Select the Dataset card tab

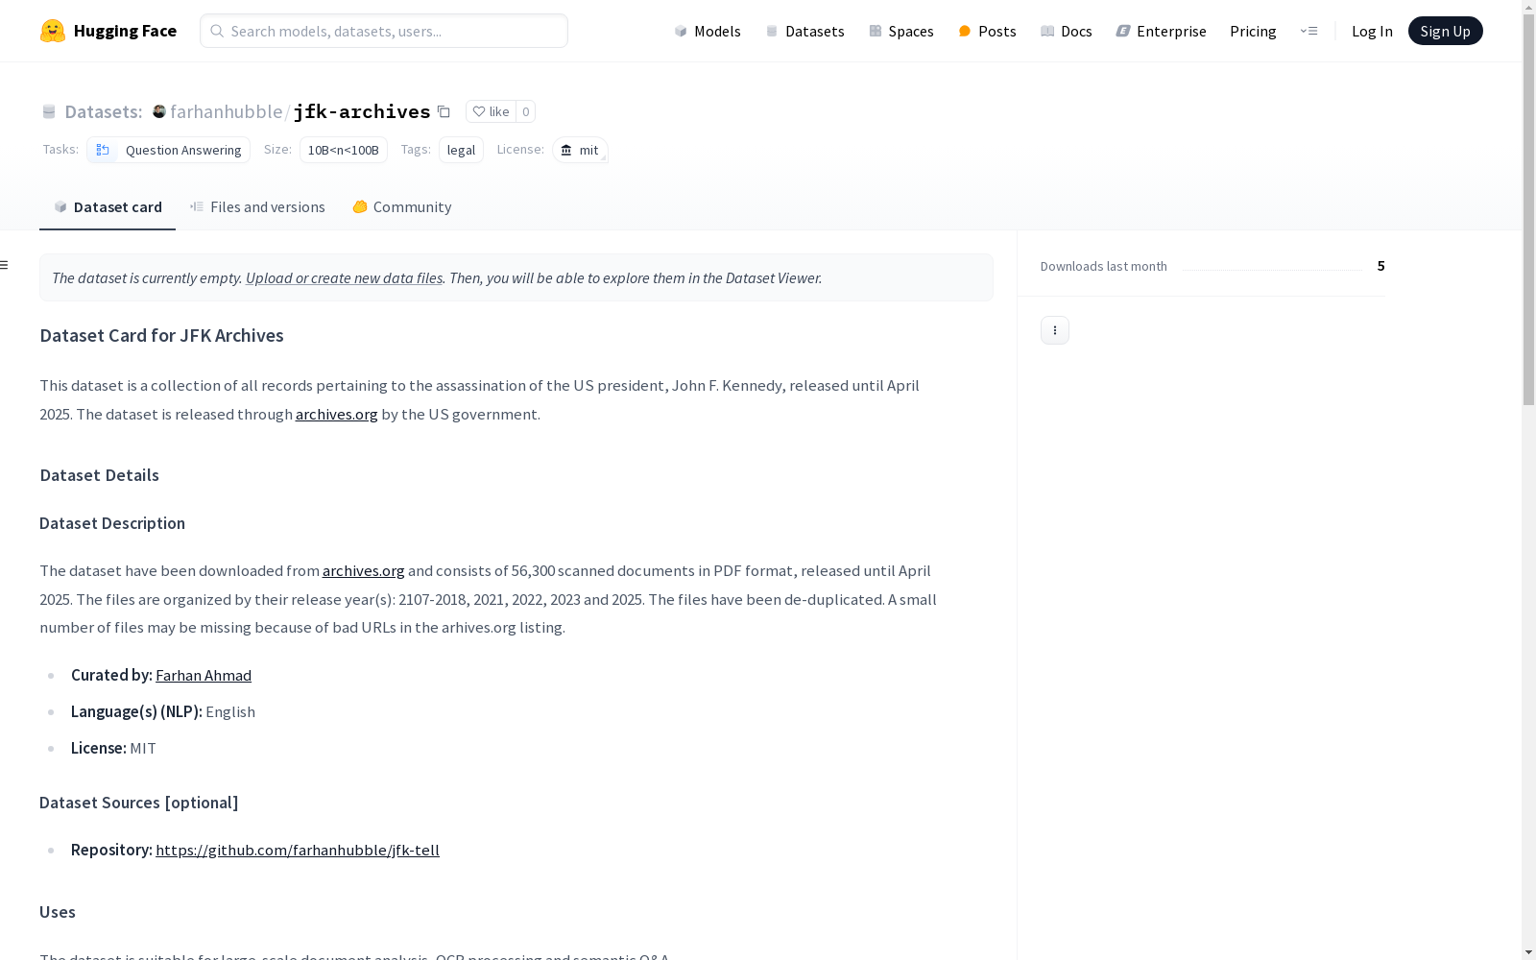pos(108,207)
